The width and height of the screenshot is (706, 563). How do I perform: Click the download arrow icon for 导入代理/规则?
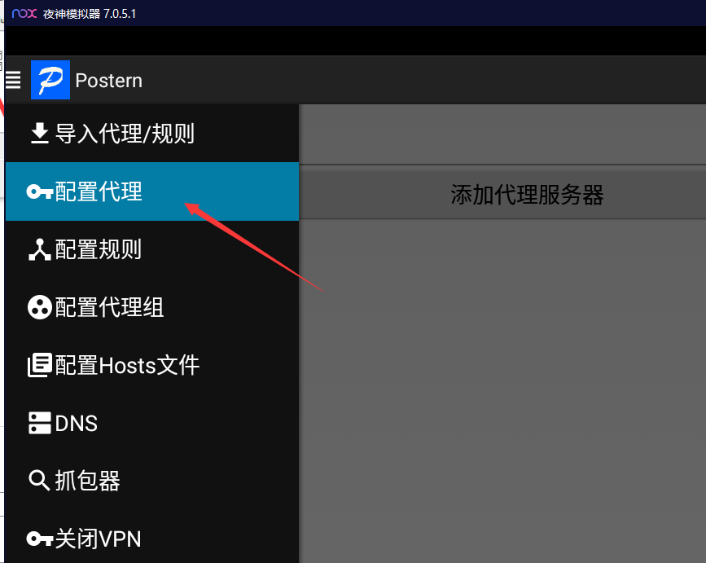pyautogui.click(x=39, y=133)
